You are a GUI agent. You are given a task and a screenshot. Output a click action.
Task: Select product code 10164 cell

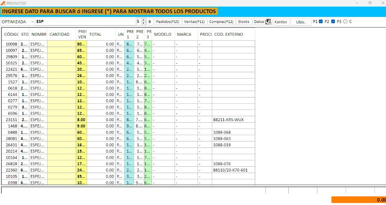tap(10, 158)
